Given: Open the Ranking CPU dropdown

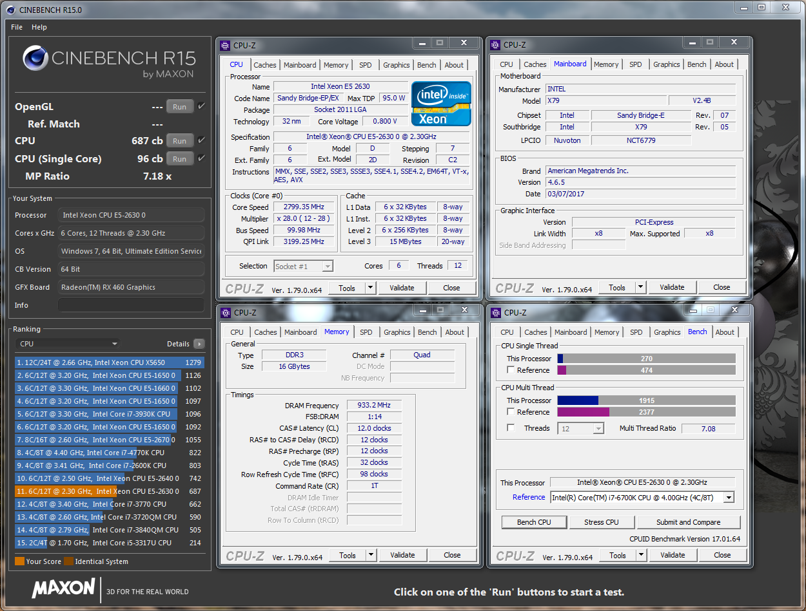Looking at the screenshot, I should [68, 344].
